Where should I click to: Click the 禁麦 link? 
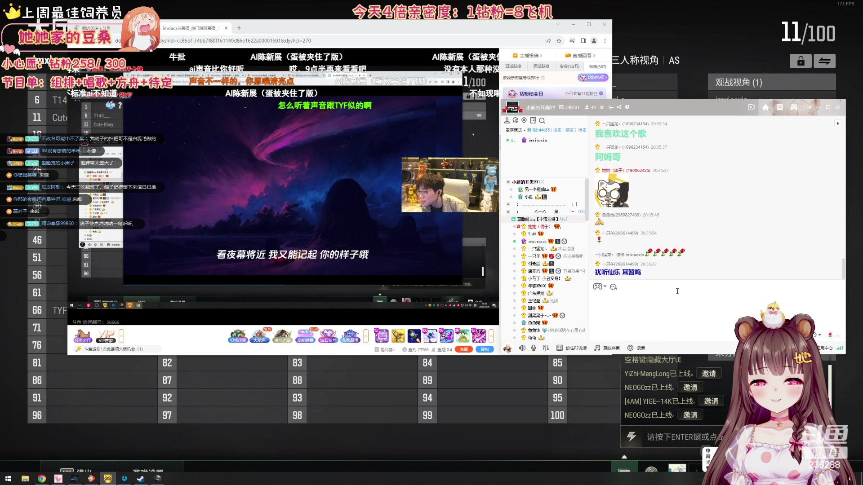coord(569,130)
